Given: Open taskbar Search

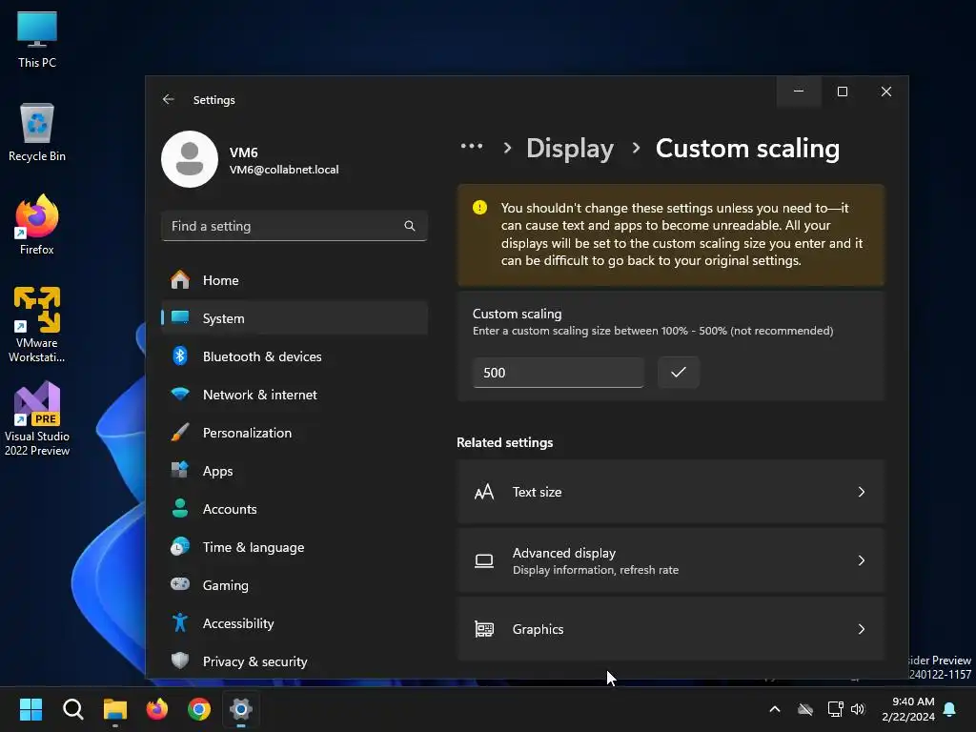Looking at the screenshot, I should (x=72, y=709).
